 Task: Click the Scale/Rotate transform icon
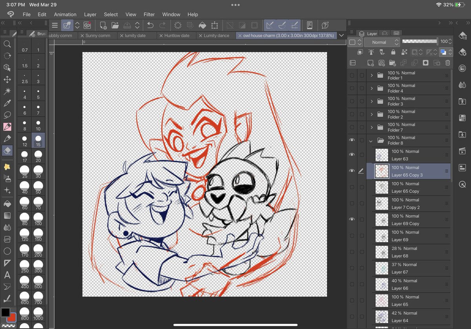tap(214, 25)
